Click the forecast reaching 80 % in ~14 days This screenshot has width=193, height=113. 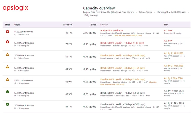click(x=122, y=43)
